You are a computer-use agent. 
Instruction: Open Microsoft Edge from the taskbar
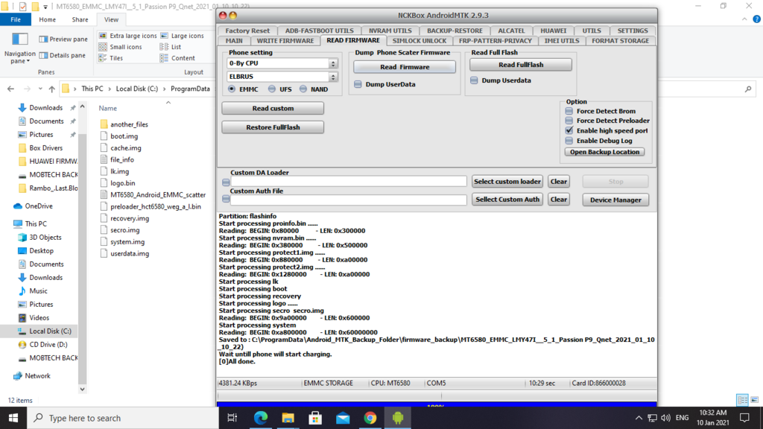[261, 418]
